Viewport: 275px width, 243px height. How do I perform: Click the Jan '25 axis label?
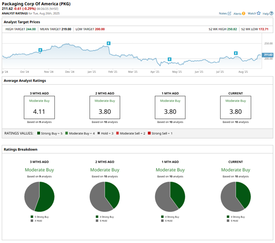tap(92, 72)
